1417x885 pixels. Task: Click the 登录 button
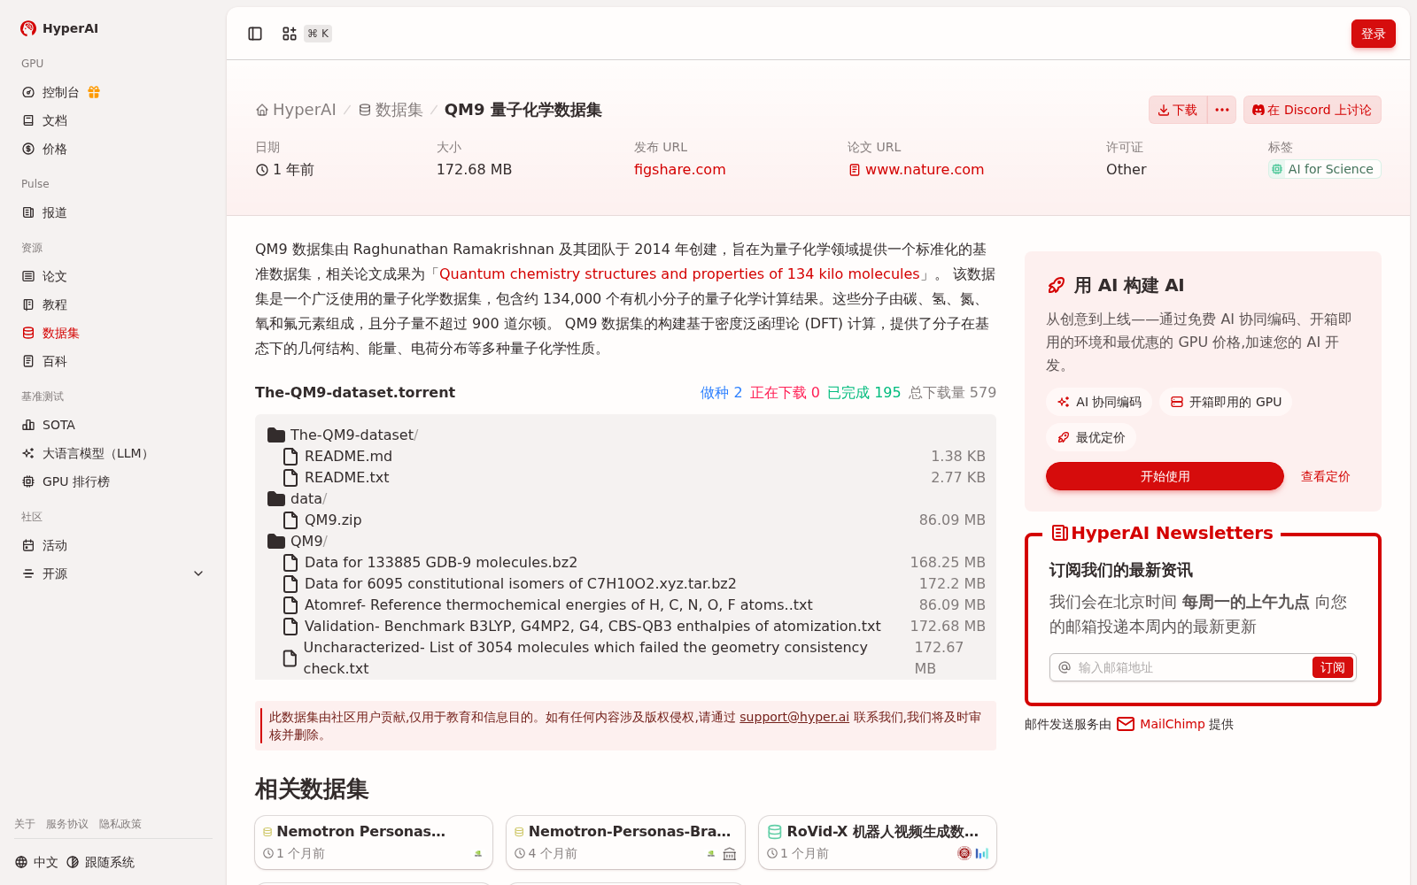tap(1373, 34)
